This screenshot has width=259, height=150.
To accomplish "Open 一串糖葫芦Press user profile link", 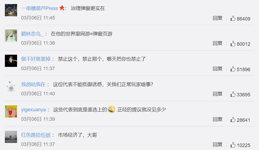I will tap(40, 8).
